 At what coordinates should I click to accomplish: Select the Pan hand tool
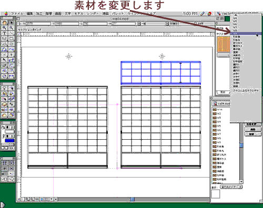coord(4,22)
